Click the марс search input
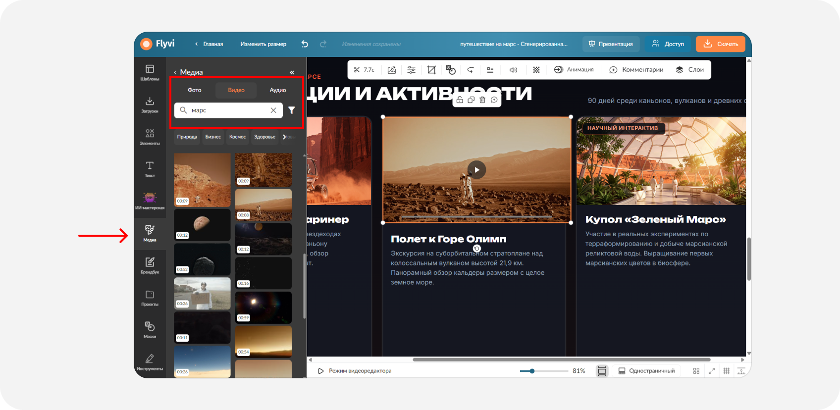 228,110
